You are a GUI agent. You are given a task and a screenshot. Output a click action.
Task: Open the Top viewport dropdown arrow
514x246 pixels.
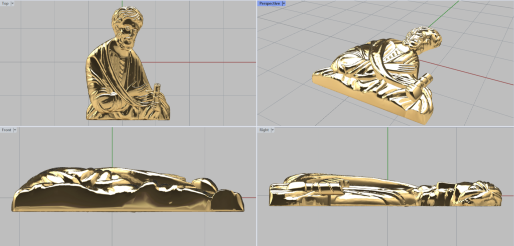click(x=13, y=3)
